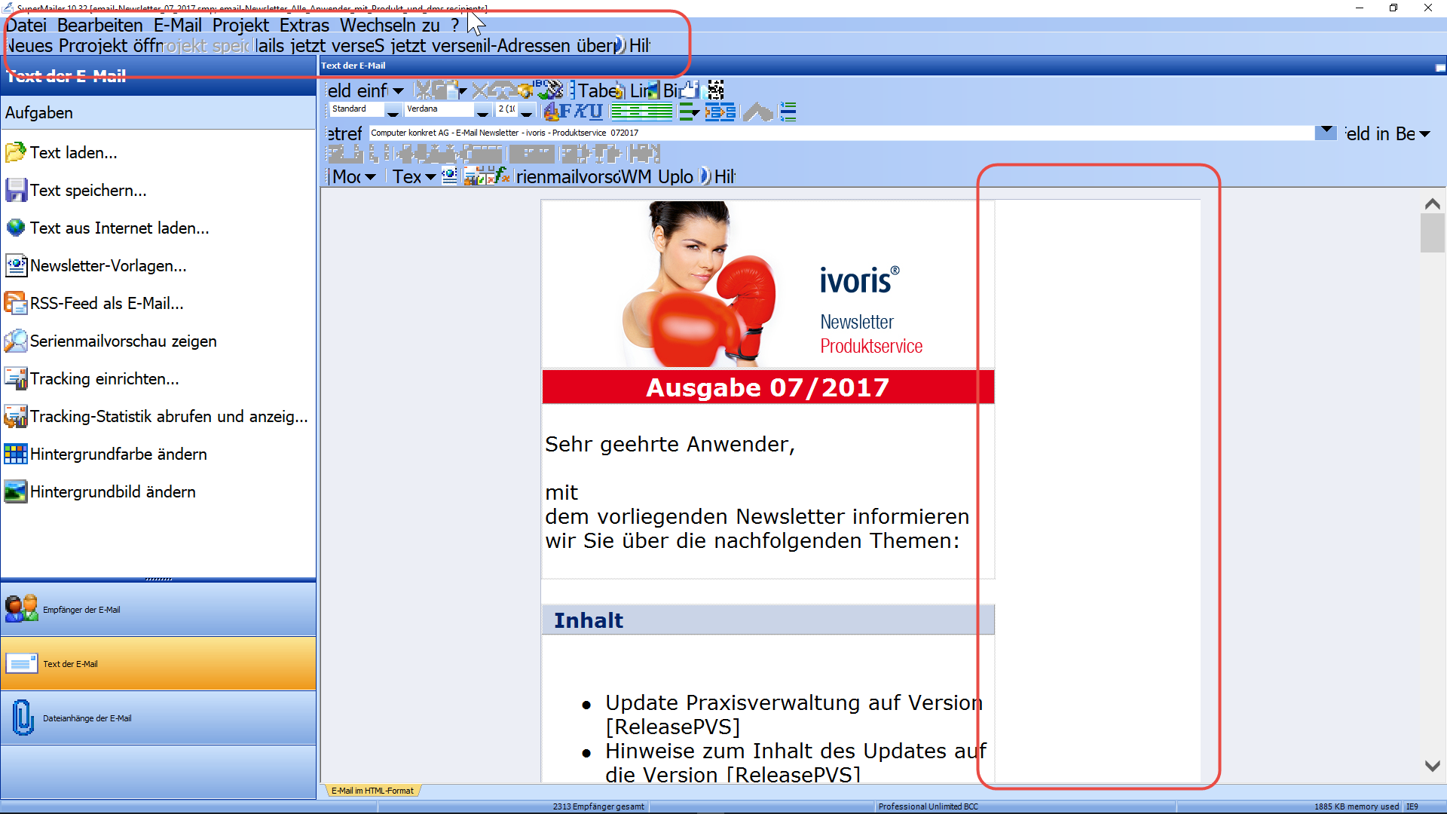The width and height of the screenshot is (1447, 814).
Task: Click into the Betreff subject field
Action: pos(842,133)
